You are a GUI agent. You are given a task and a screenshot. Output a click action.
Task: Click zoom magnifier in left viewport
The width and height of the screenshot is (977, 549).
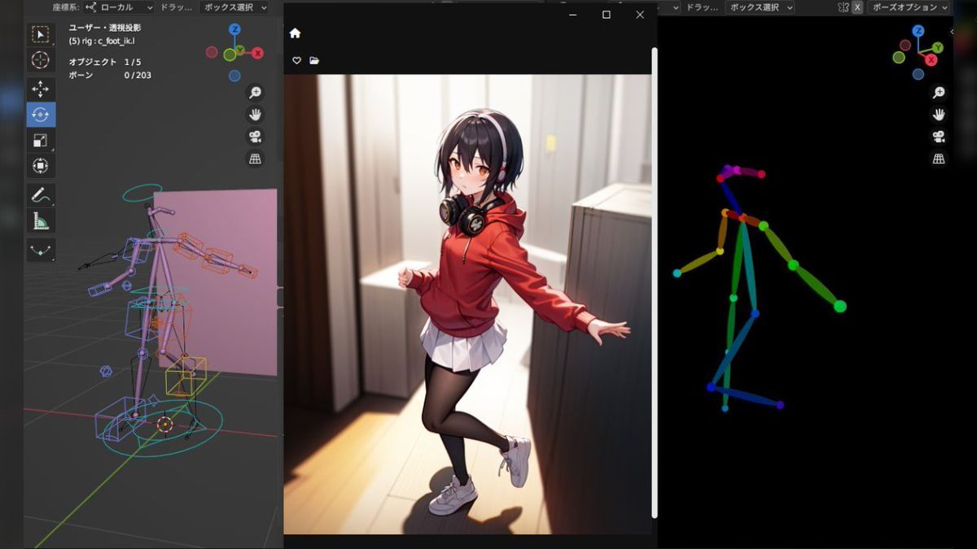[x=255, y=93]
